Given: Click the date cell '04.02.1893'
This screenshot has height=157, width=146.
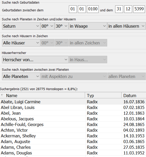Looking at the screenshot, I should click(x=134, y=130).
